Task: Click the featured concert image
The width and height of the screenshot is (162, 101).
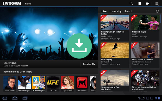Action: click(49, 34)
